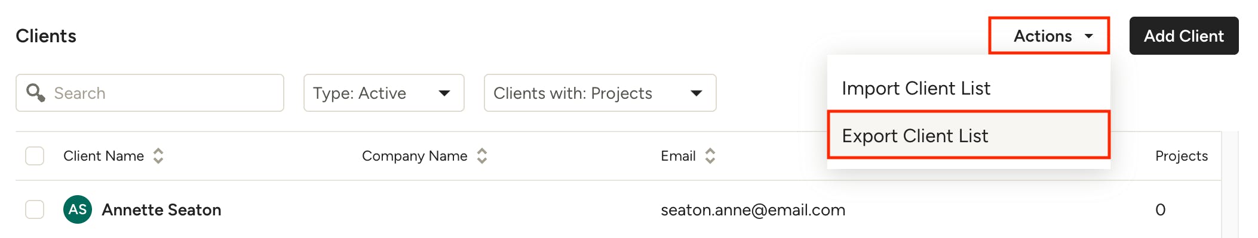
Task: Toggle the select-all clients checkbox
Action: click(35, 156)
